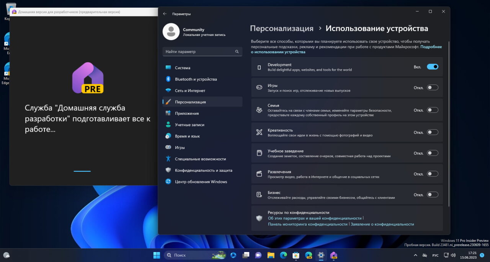
Task: Click the Учебное заведение icon
Action: coord(259,153)
